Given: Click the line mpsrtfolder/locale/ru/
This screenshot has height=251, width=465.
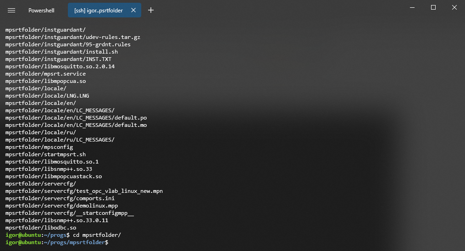Looking at the screenshot, I should (41, 132).
